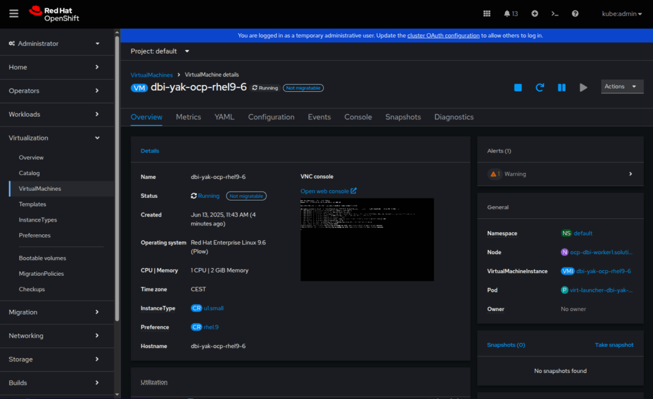Expand the Storage navigation section
The width and height of the screenshot is (653, 399).
coord(57,359)
